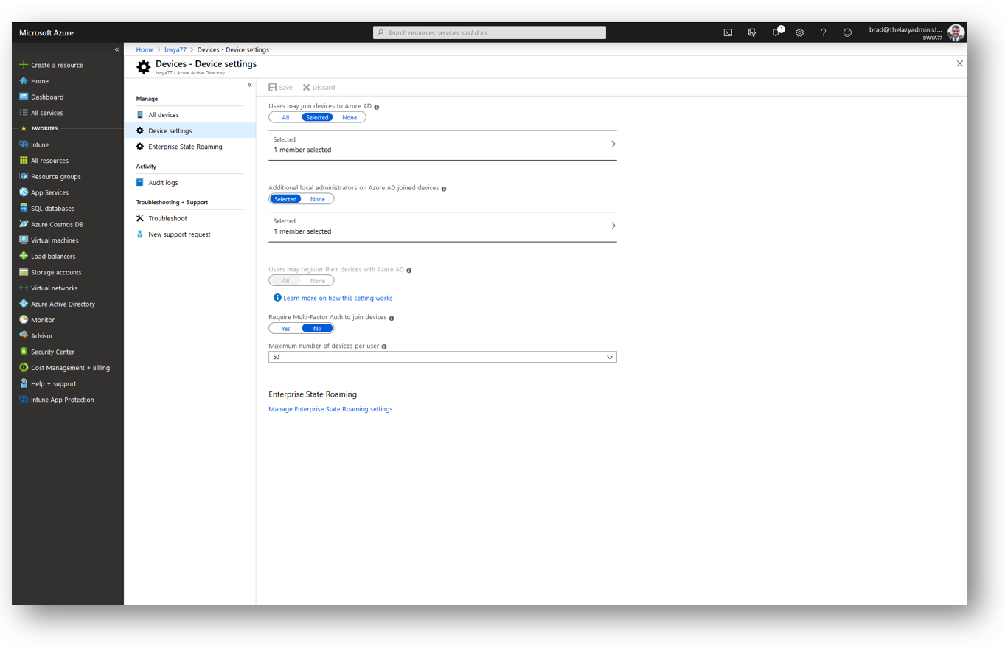
Task: Click the Storage accounts icon
Action: (x=24, y=272)
